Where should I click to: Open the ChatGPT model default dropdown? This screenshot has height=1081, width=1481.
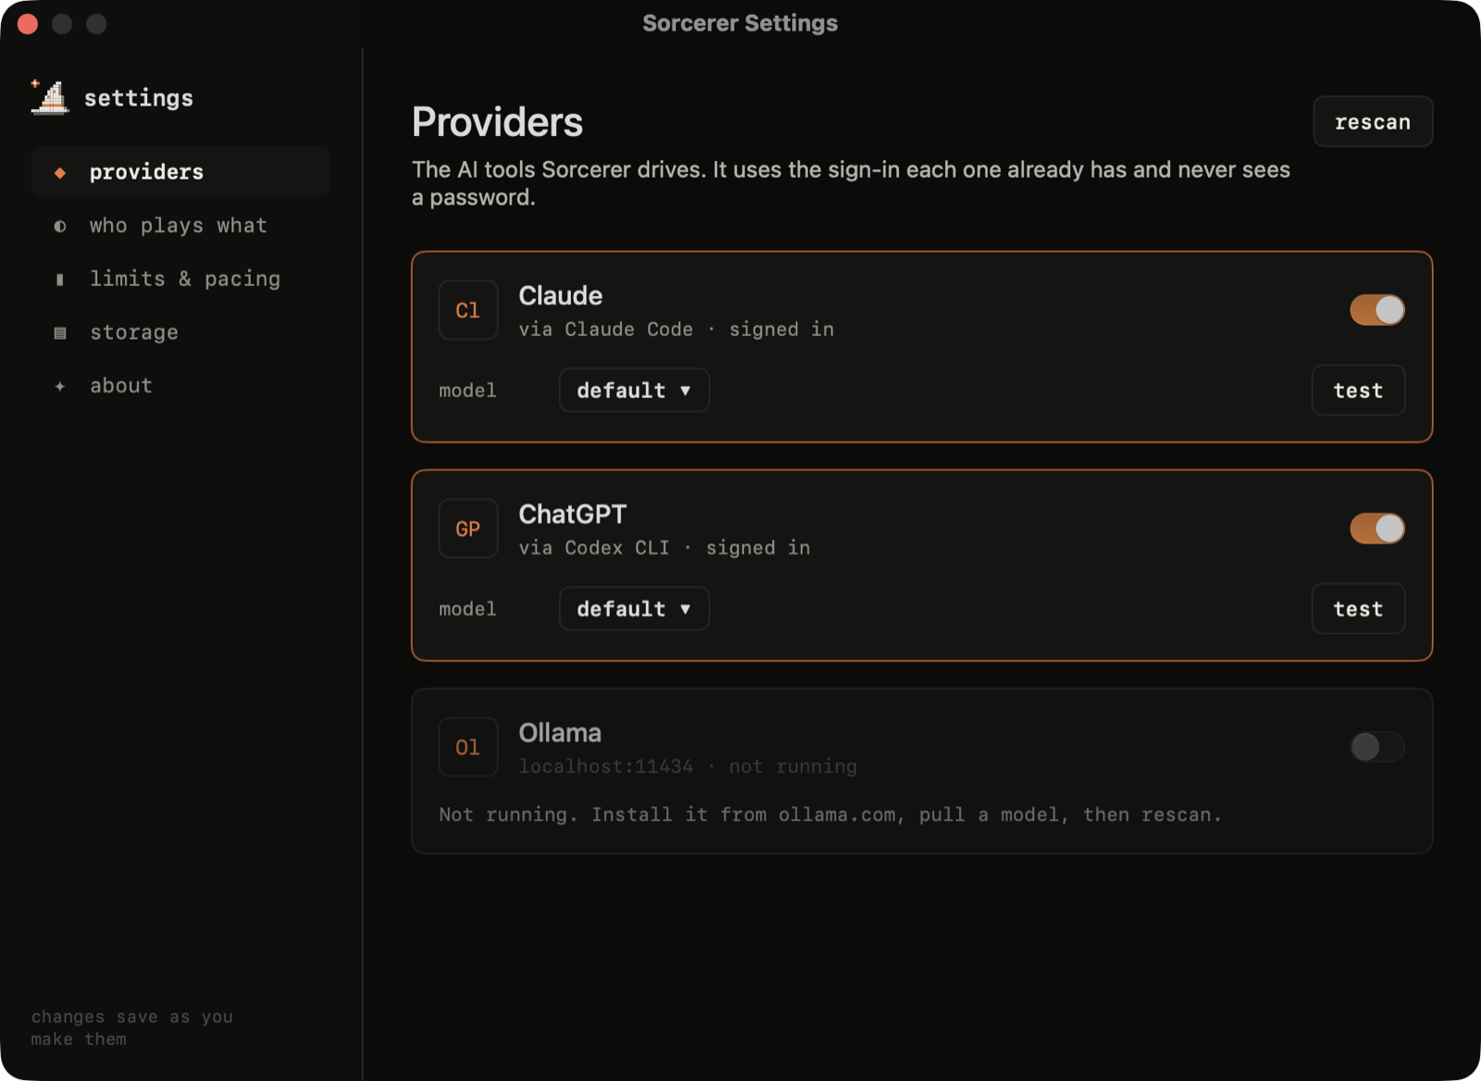(x=634, y=609)
